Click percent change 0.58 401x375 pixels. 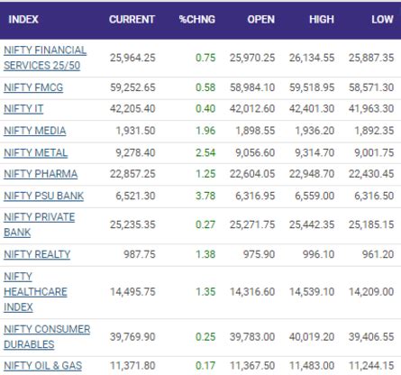[x=205, y=87]
